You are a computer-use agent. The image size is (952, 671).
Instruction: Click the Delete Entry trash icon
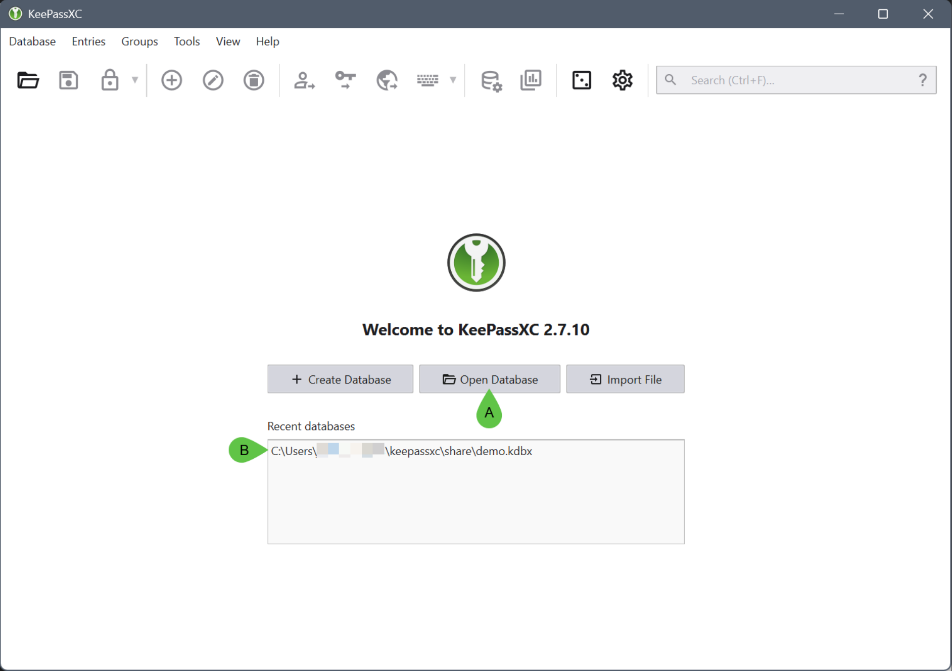254,80
